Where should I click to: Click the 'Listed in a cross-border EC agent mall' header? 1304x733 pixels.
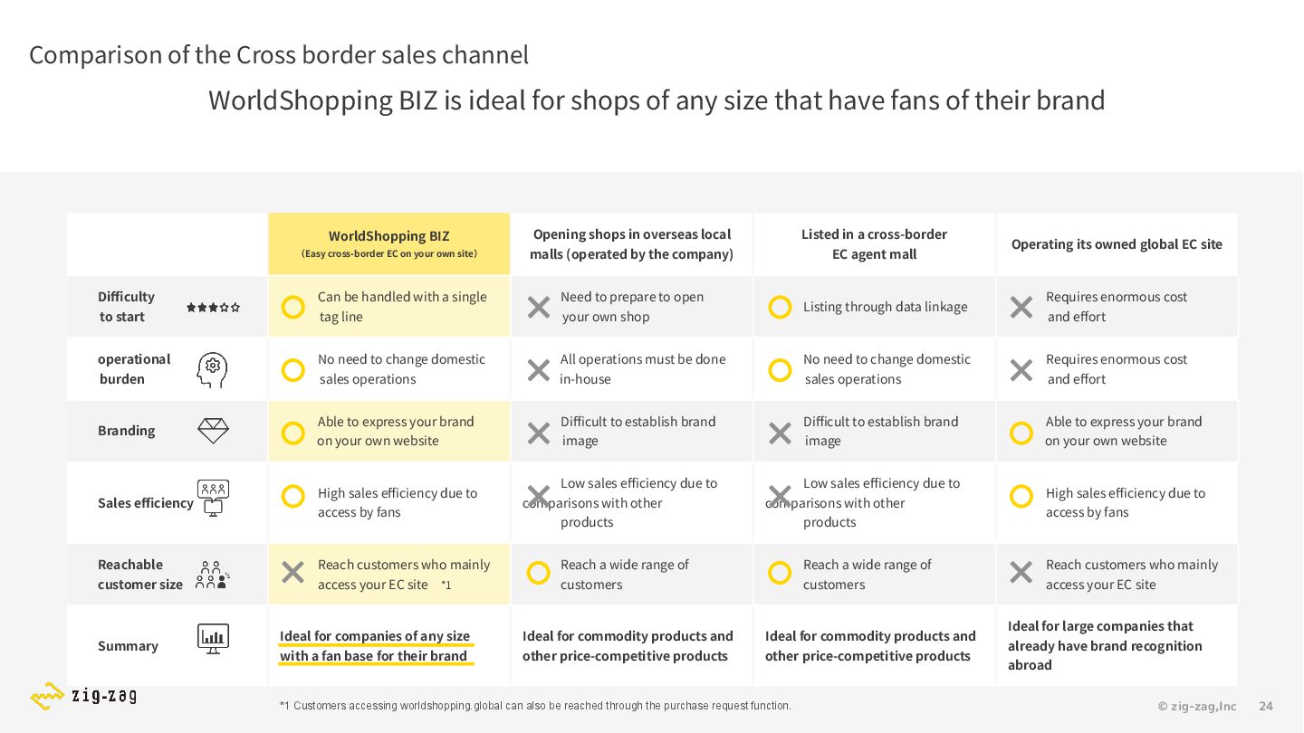point(874,244)
